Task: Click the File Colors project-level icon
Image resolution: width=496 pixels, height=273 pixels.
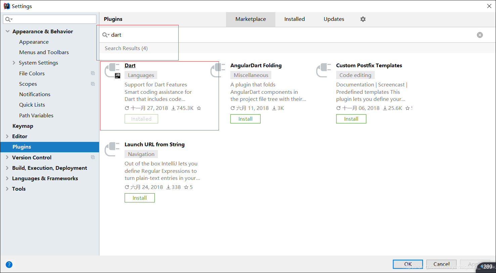Action: 93,73
